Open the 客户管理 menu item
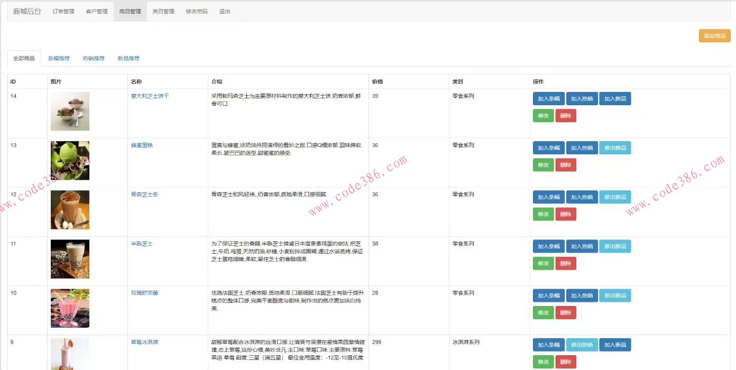Screen dimensions: 736x370 (x=96, y=11)
